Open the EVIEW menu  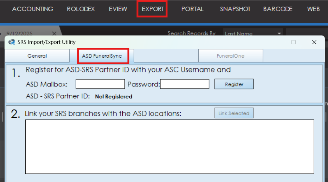(x=118, y=9)
